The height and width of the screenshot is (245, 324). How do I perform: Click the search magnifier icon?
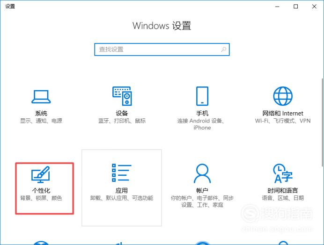(x=224, y=50)
